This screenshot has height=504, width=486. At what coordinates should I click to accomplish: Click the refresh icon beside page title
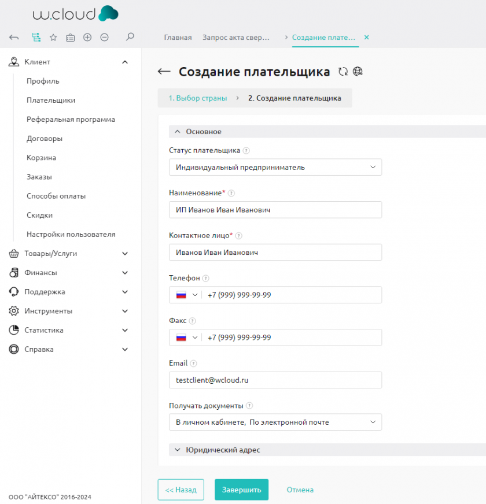[x=343, y=72]
